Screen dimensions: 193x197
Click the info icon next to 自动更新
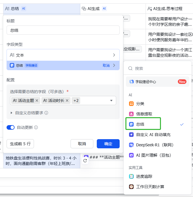[36, 127]
